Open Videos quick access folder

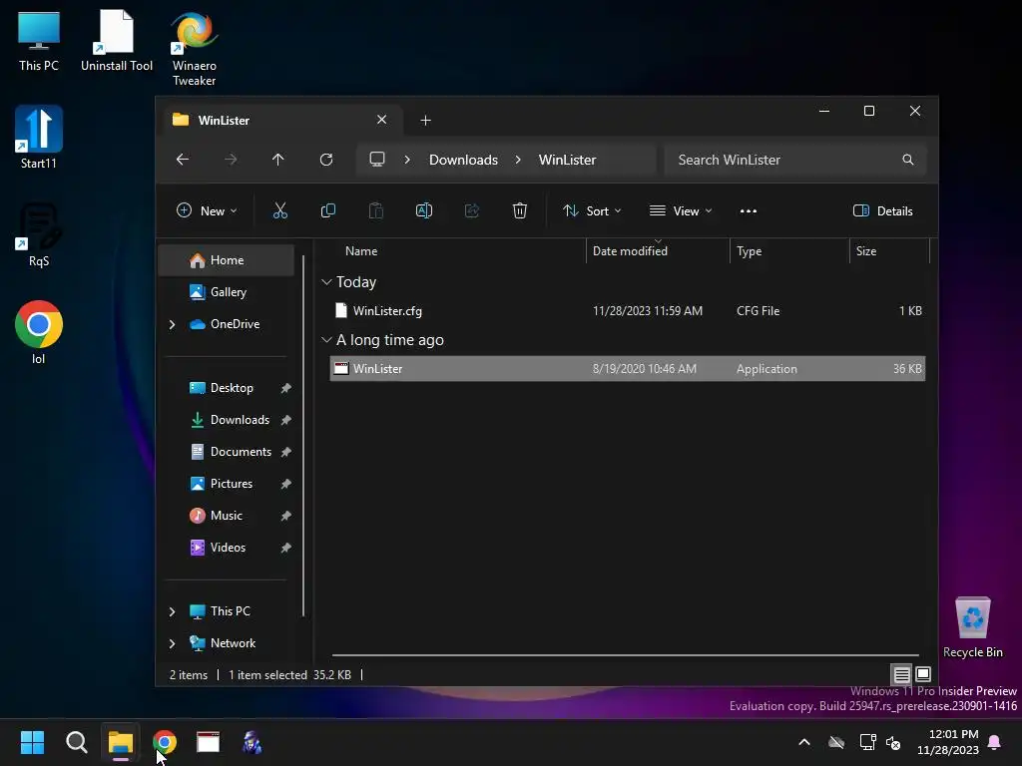click(x=227, y=548)
